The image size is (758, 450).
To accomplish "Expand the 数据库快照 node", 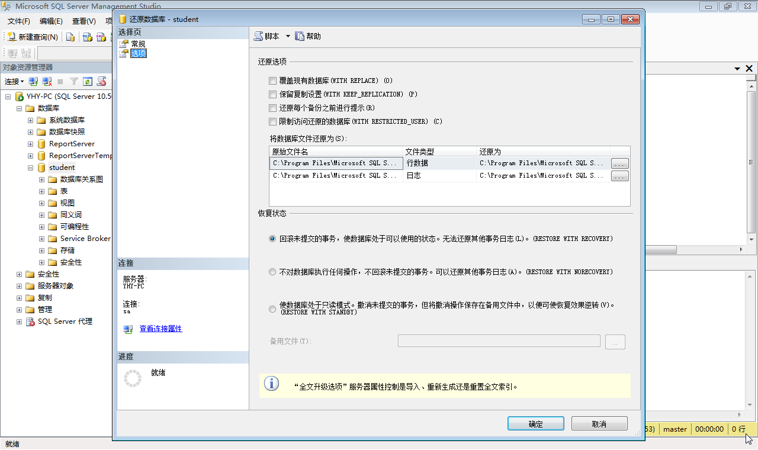I will point(30,132).
